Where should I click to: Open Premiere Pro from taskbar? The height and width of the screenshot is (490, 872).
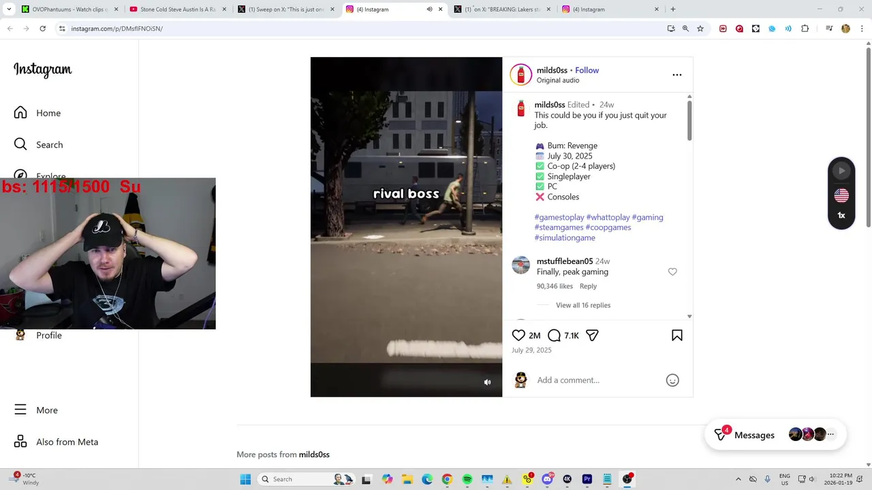pyautogui.click(x=587, y=479)
